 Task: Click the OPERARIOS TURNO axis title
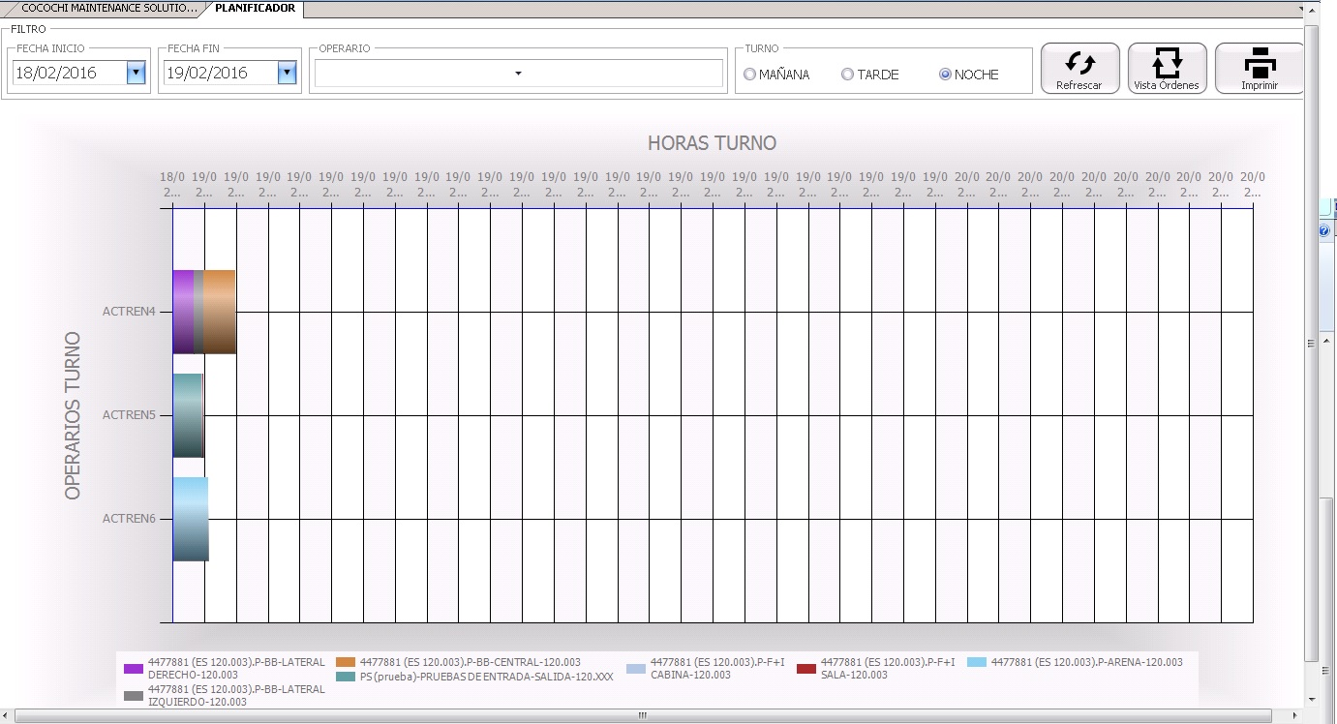click(73, 416)
